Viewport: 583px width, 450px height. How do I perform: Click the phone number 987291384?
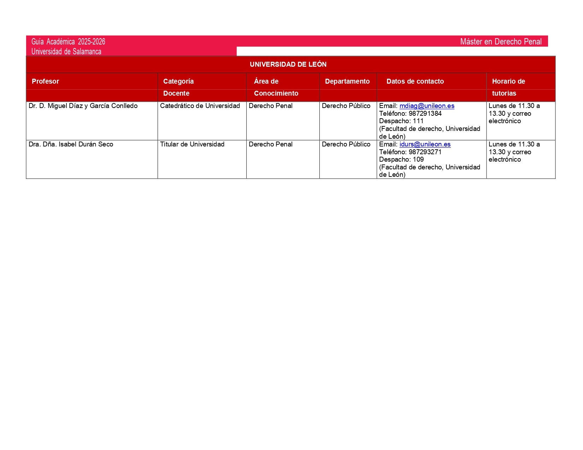(425, 114)
